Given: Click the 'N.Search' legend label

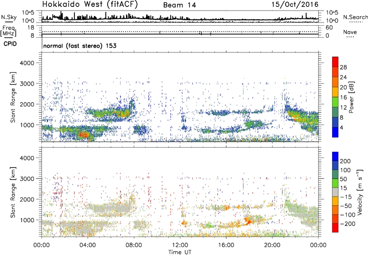Looking at the screenshot, I should pos(355,17).
